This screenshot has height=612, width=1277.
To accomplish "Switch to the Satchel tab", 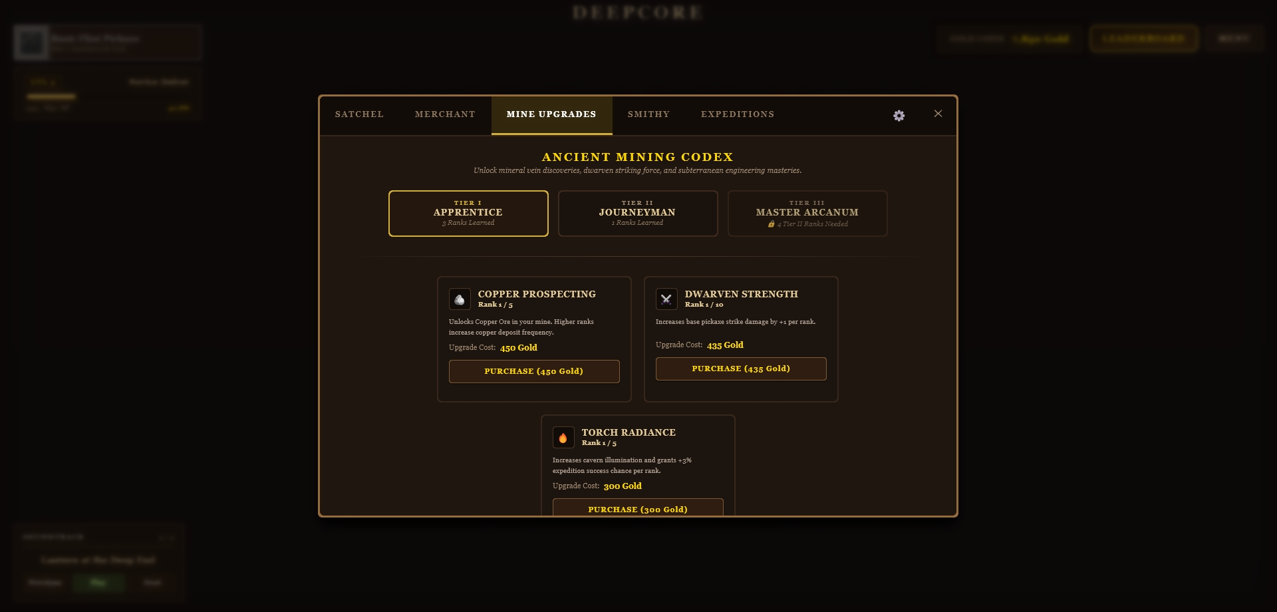I will 359,114.
